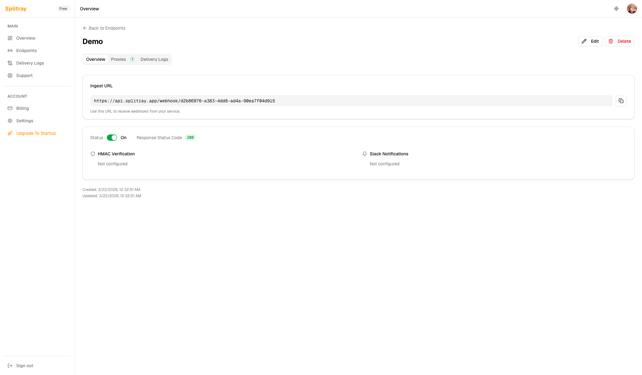Click the Upgrade To Startup rocket icon

tap(10, 133)
